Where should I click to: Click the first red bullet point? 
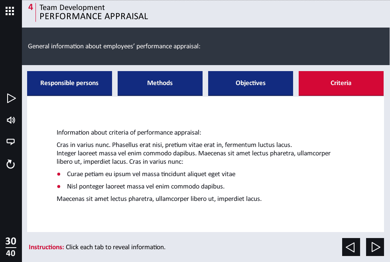[x=59, y=175]
